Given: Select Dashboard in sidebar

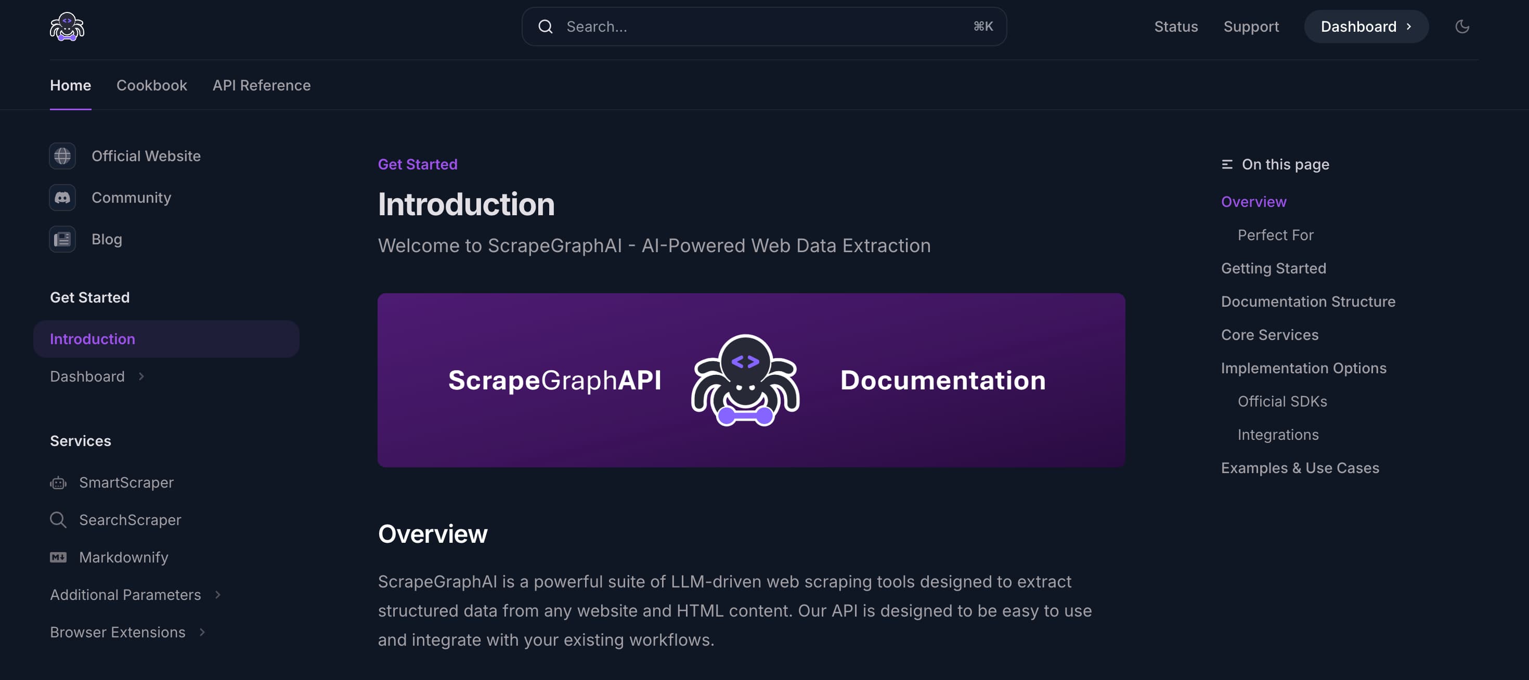Looking at the screenshot, I should (x=87, y=376).
